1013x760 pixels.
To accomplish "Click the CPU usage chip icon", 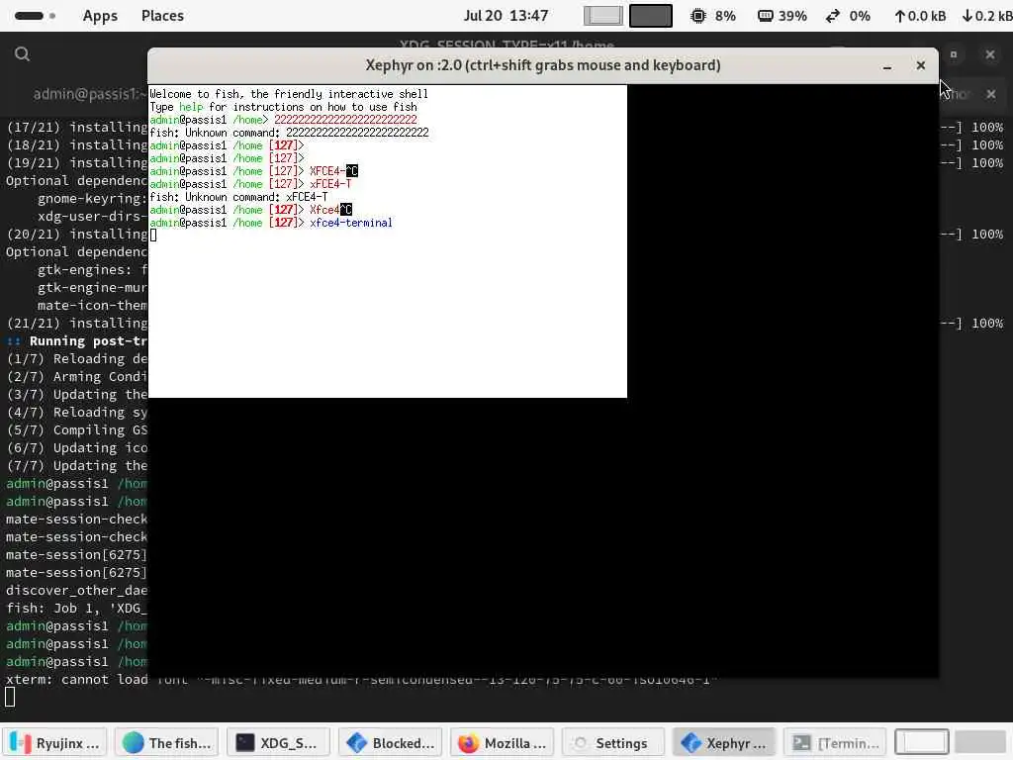I will (x=697, y=16).
